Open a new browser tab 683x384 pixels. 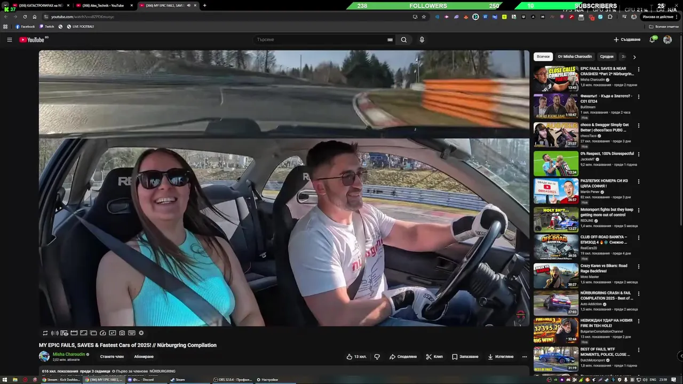click(x=204, y=5)
